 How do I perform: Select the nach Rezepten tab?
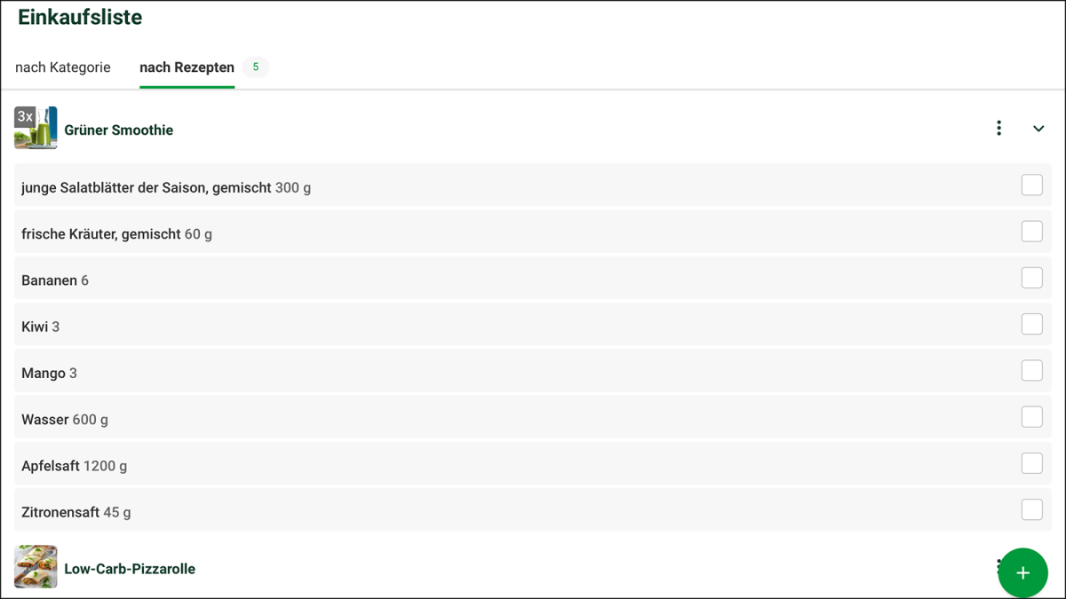187,67
